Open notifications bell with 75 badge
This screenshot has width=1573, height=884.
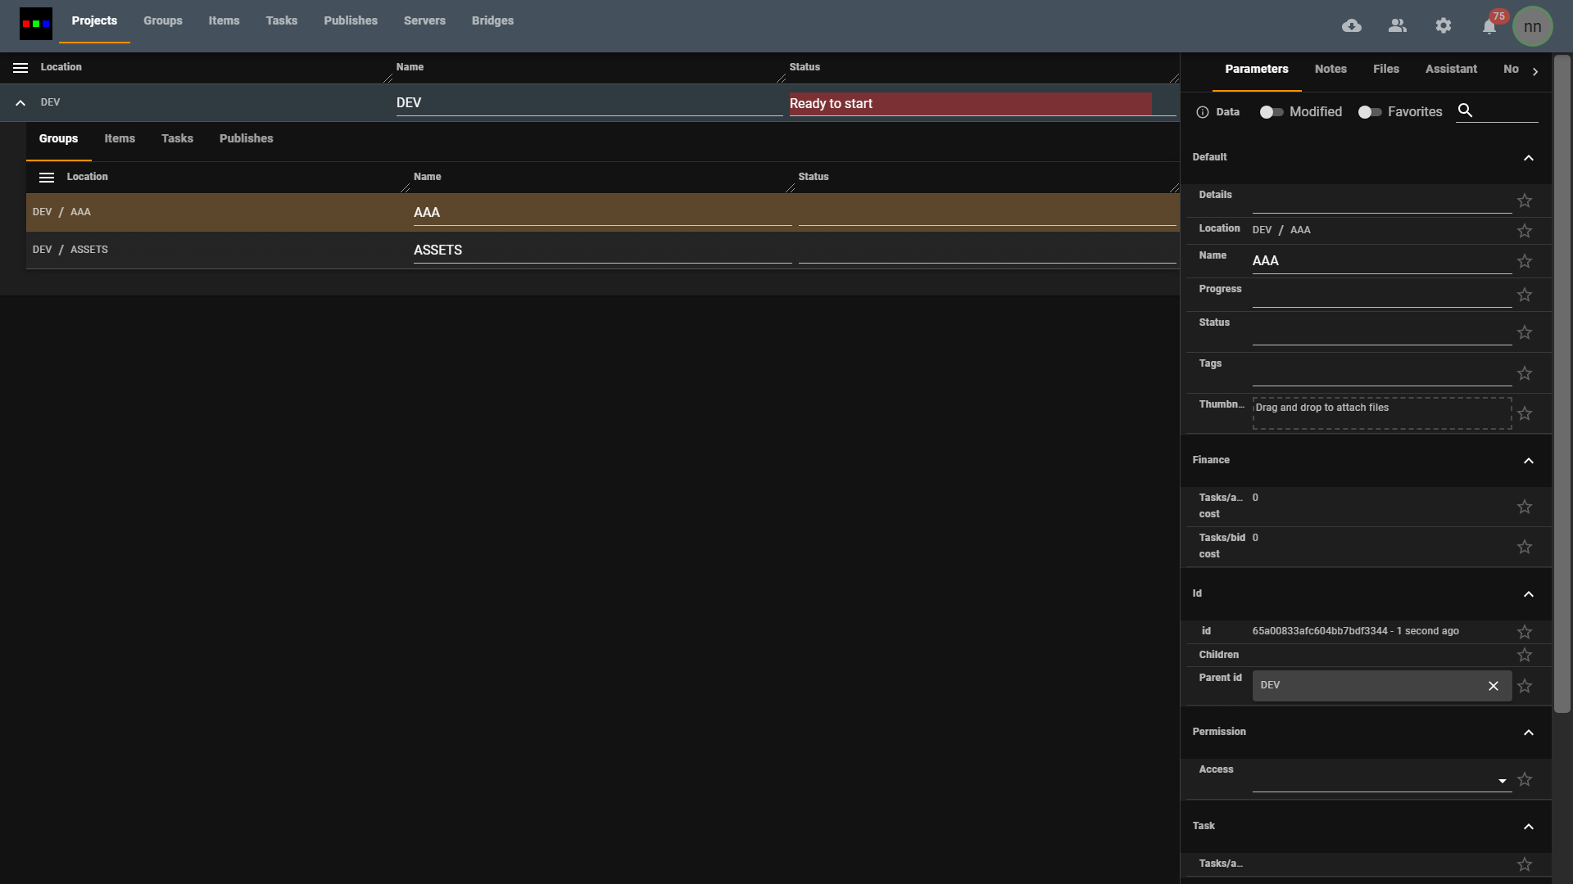pos(1489,27)
